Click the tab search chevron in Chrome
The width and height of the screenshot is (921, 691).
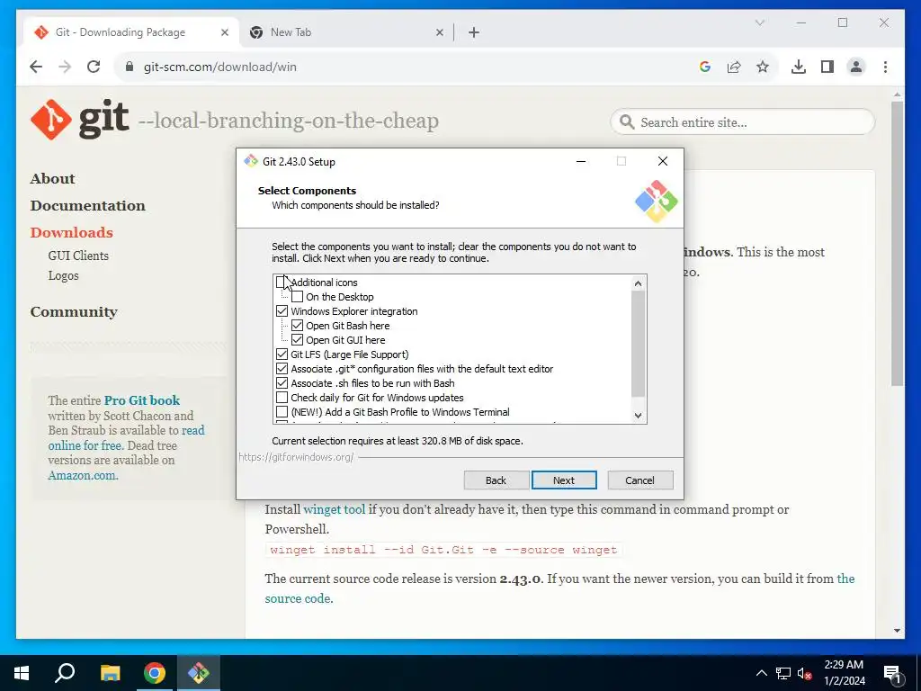759,22
